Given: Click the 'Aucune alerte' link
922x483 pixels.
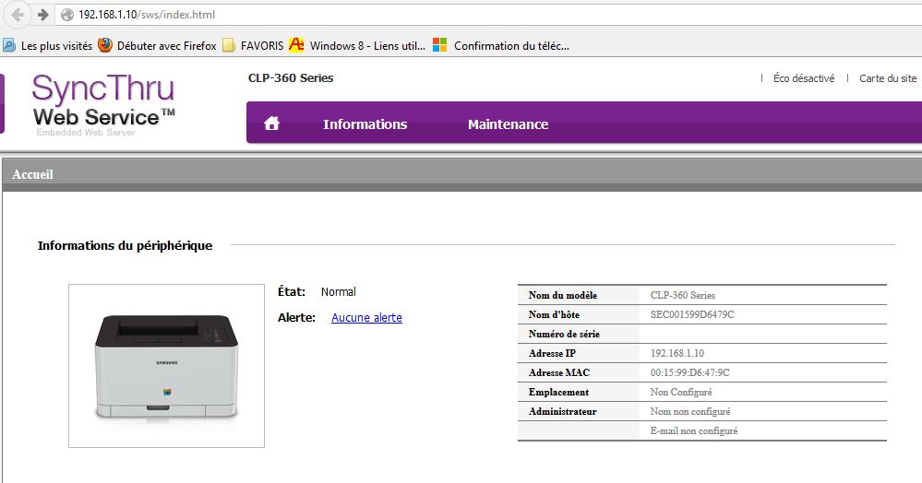Looking at the screenshot, I should (367, 317).
